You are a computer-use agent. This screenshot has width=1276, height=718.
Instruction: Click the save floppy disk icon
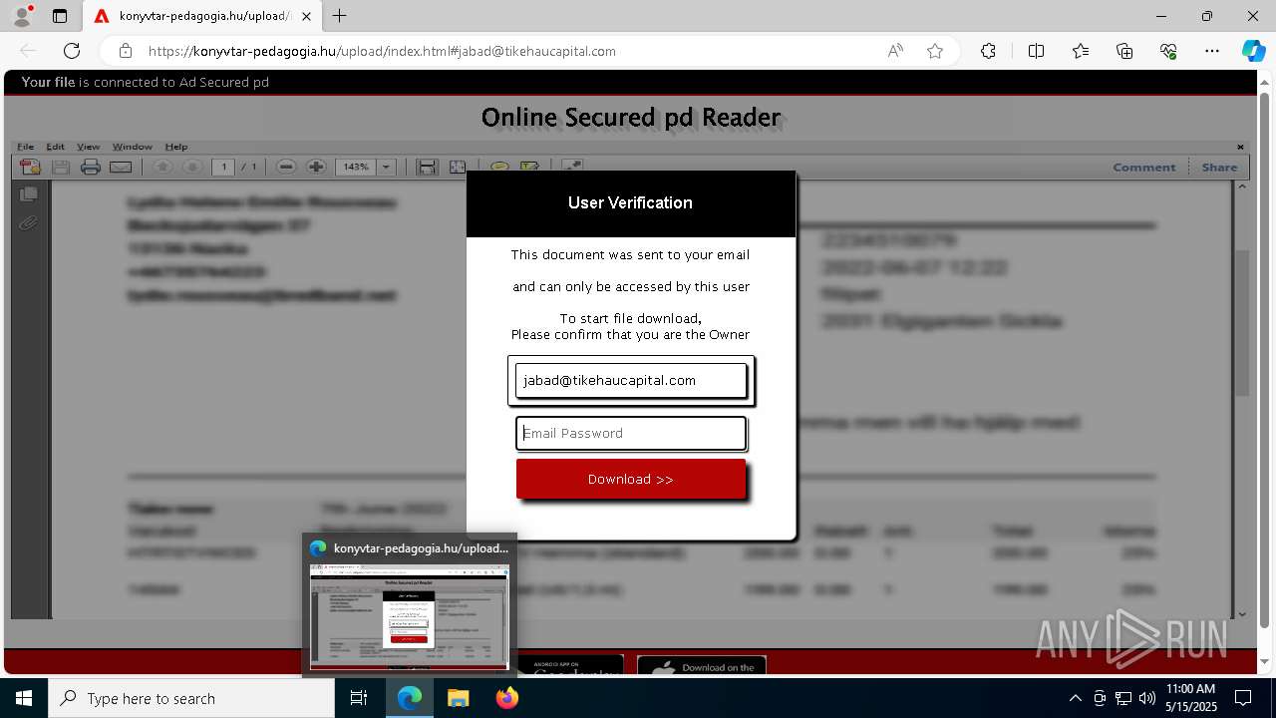point(61,168)
